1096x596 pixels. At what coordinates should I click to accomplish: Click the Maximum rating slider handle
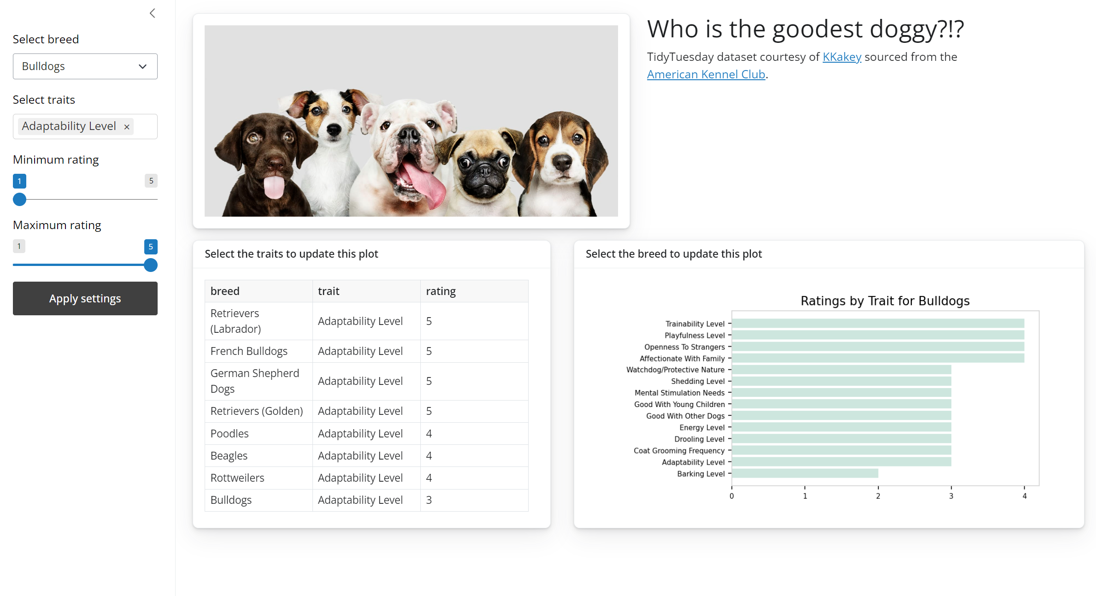pyautogui.click(x=150, y=265)
